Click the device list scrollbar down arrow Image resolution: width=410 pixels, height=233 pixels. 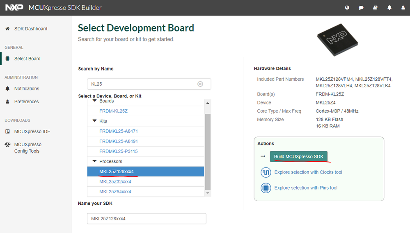tap(208, 193)
